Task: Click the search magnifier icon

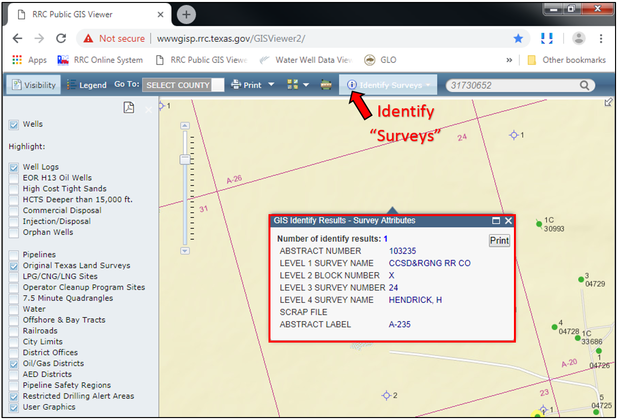Action: pyautogui.click(x=584, y=85)
